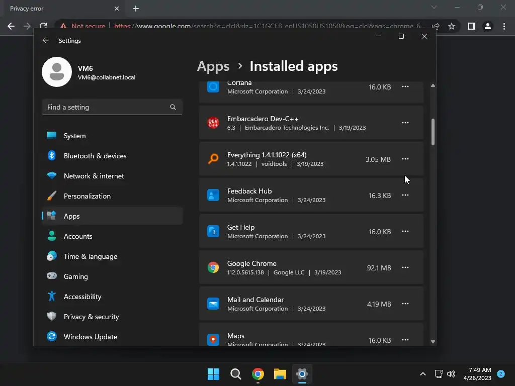Open options menu for Mail and Calendar

click(405, 304)
